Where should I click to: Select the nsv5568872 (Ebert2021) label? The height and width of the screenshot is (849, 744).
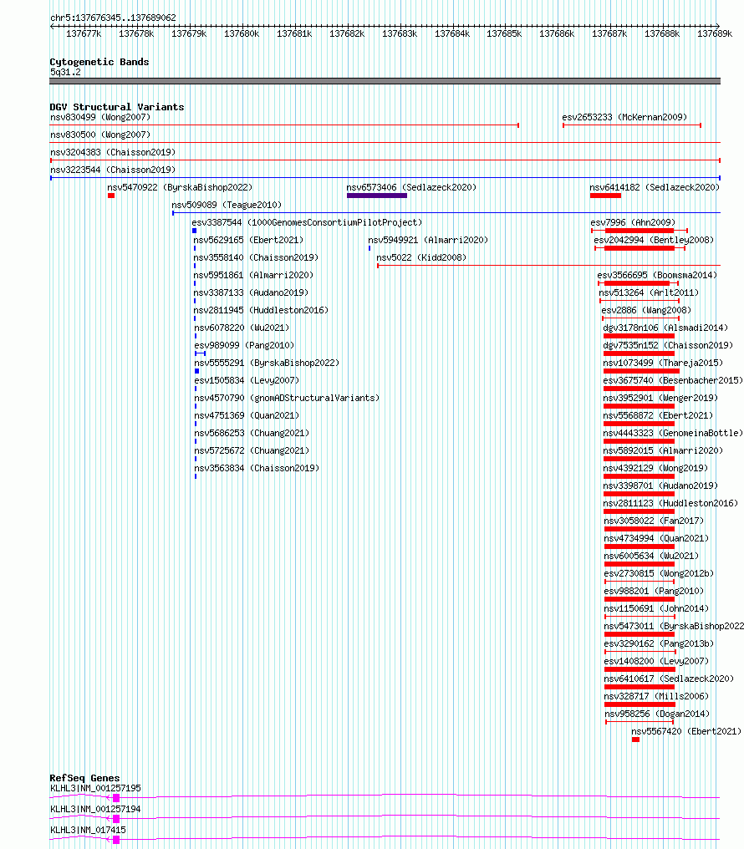click(658, 415)
